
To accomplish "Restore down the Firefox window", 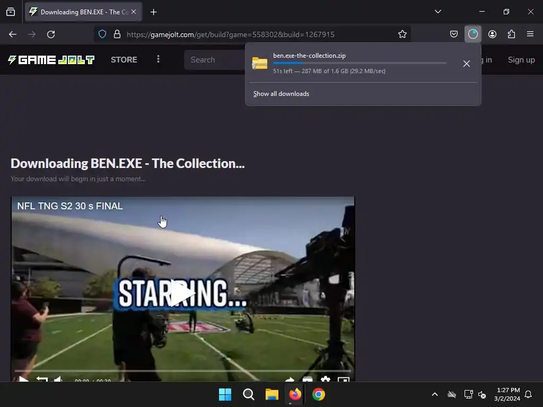I will tap(506, 12).
